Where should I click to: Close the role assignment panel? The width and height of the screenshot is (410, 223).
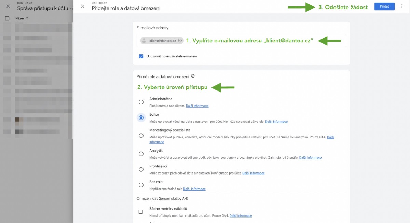(82, 6)
